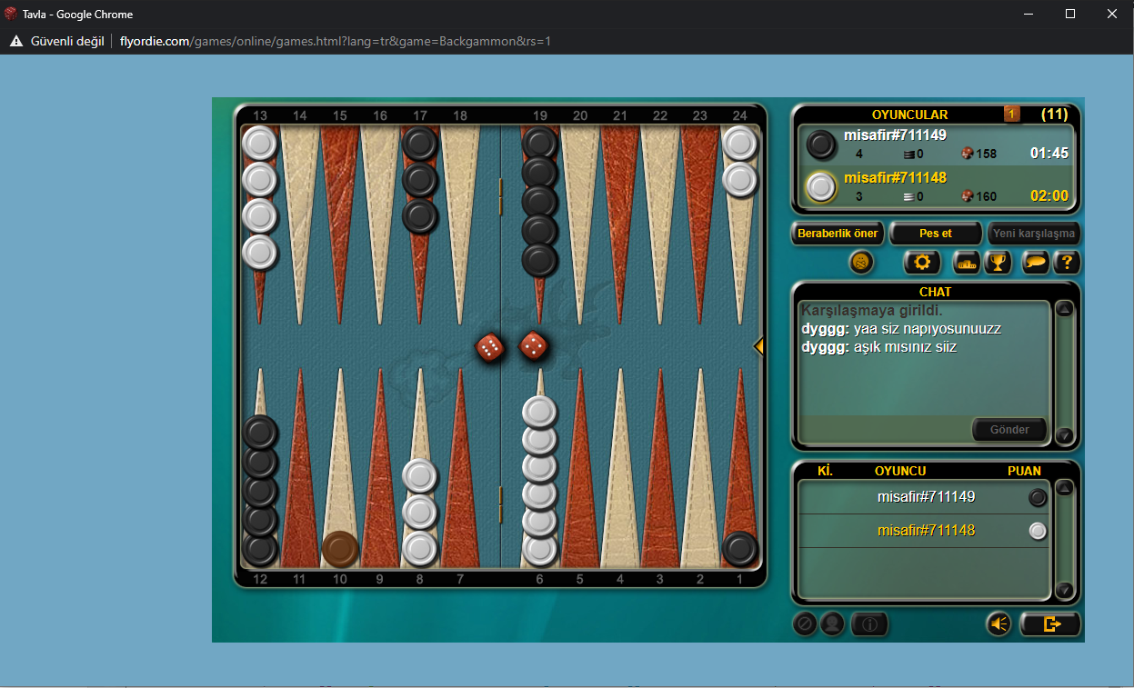Click the site security warning icon
Viewport: 1134px width, 688px height.
(16, 41)
